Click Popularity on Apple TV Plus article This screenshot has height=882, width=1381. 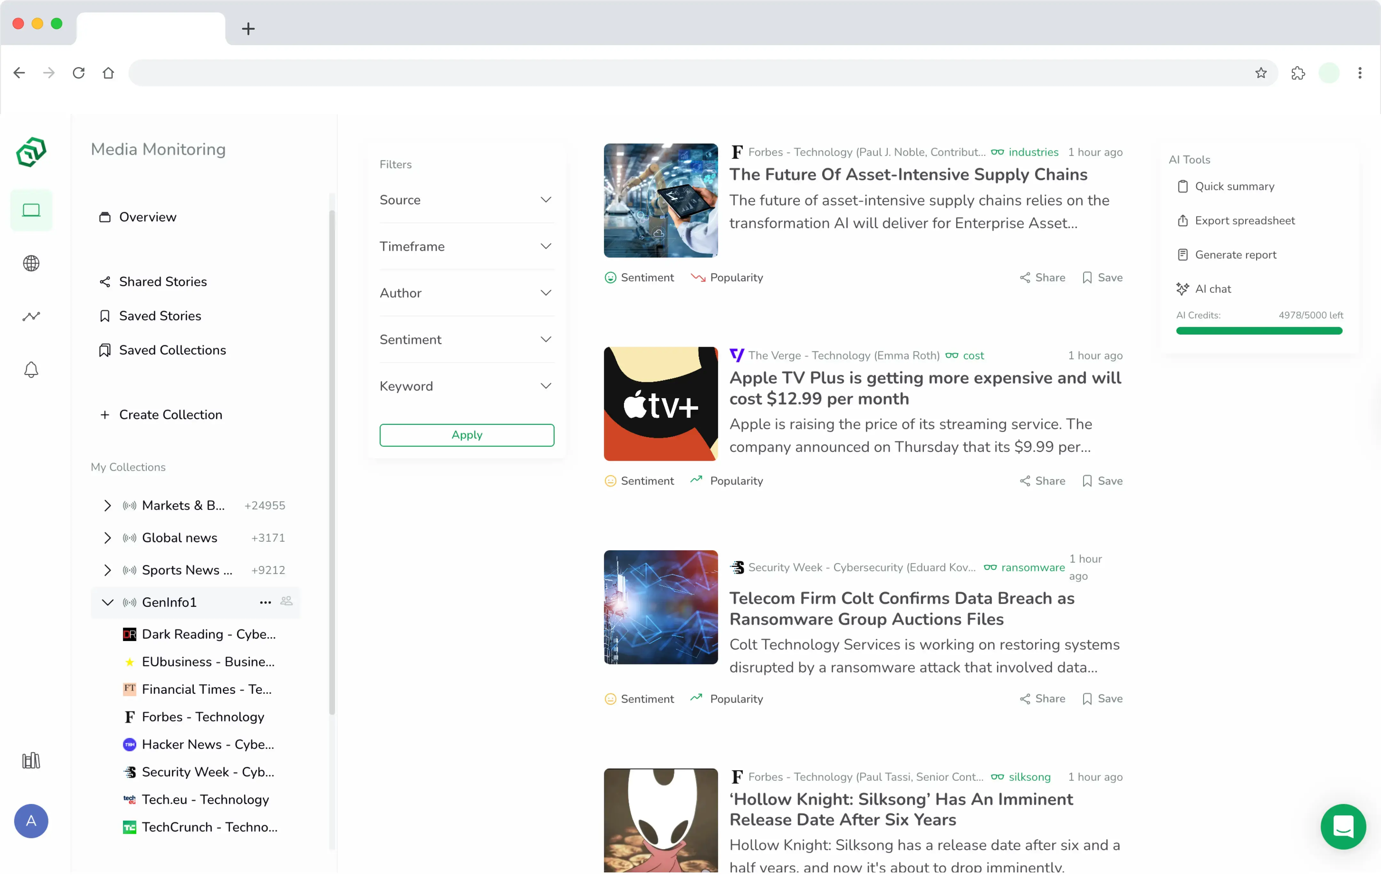coord(726,481)
